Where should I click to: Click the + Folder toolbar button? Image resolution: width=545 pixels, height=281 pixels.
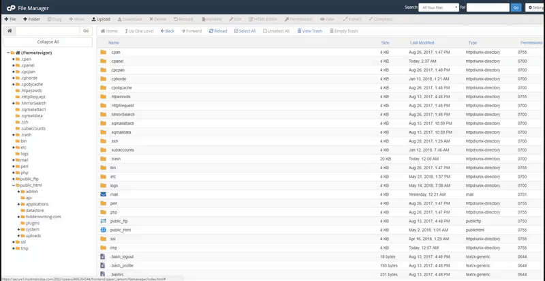pos(31,19)
